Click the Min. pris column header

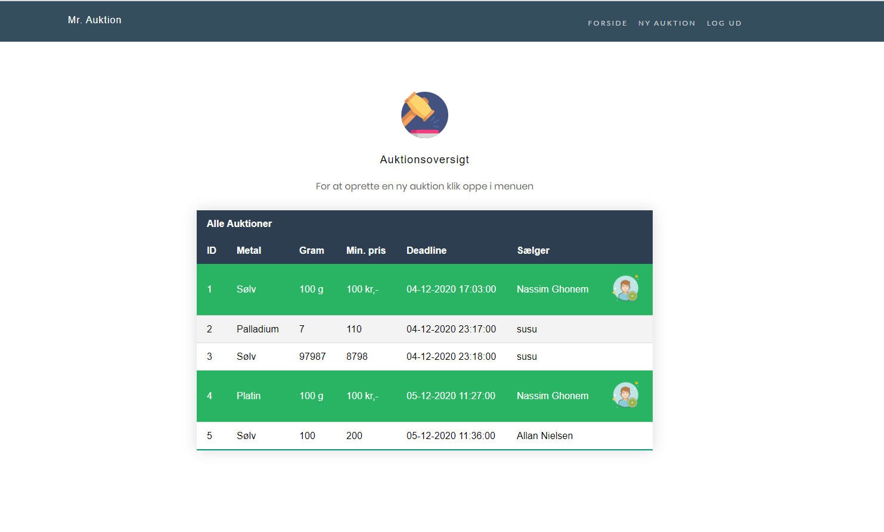tap(365, 250)
